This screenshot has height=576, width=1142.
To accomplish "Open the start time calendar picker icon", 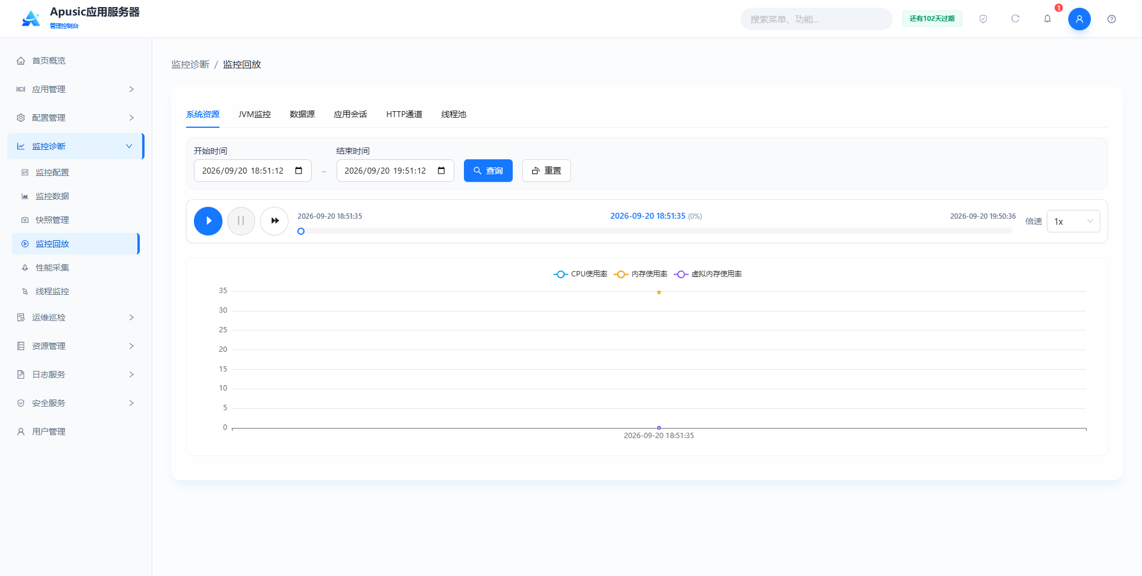I will point(299,171).
